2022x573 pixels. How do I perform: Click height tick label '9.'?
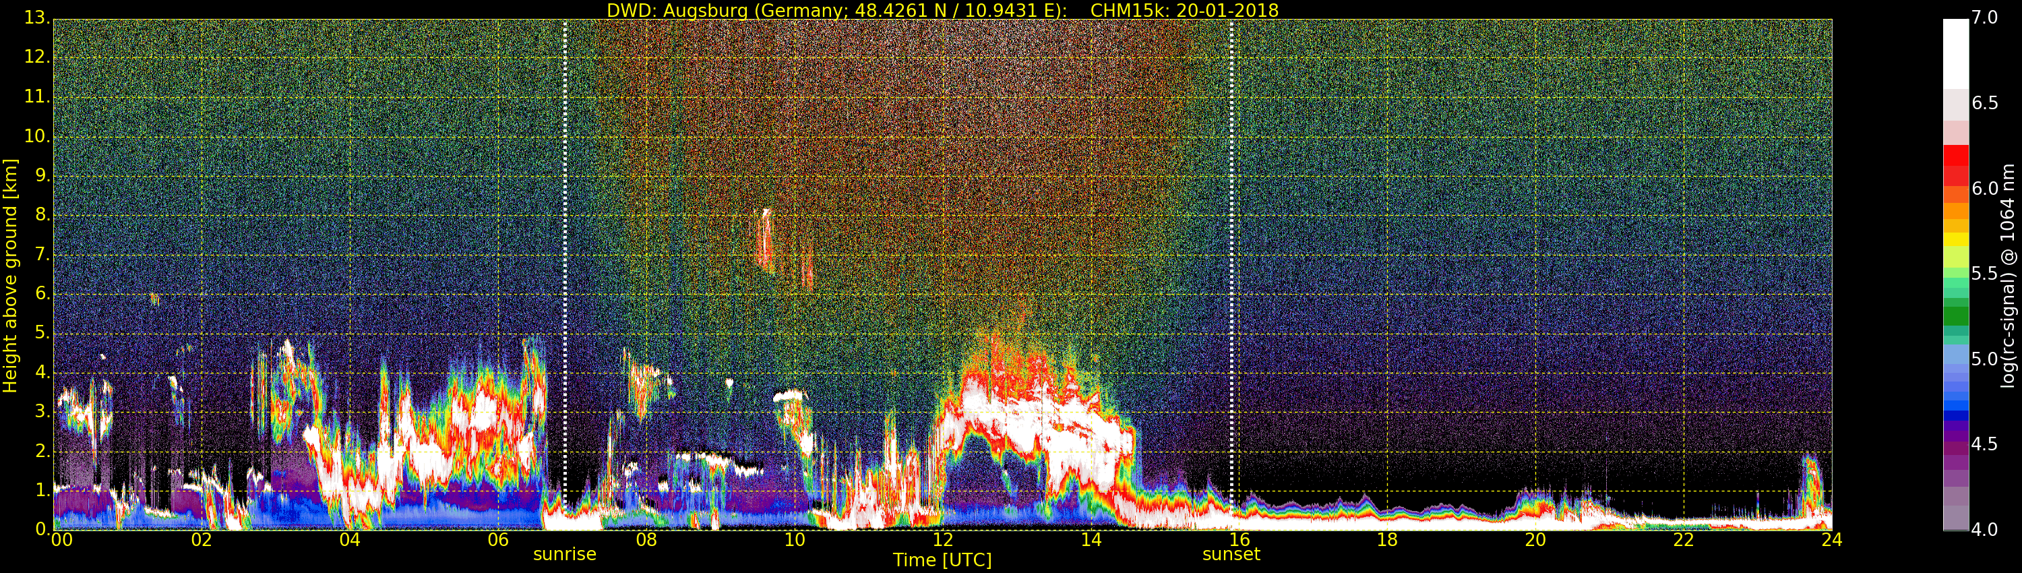[x=42, y=175]
